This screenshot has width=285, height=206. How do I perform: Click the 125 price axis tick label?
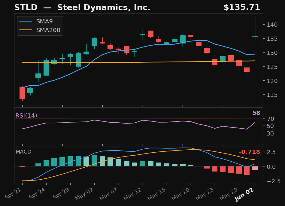(x=272, y=67)
